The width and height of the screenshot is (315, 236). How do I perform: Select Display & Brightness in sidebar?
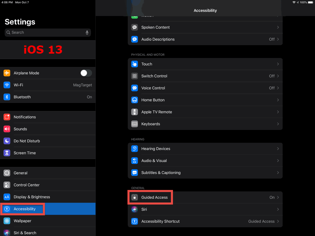48,197
